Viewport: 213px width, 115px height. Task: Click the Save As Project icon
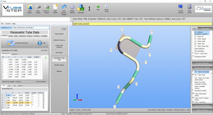[46, 7]
